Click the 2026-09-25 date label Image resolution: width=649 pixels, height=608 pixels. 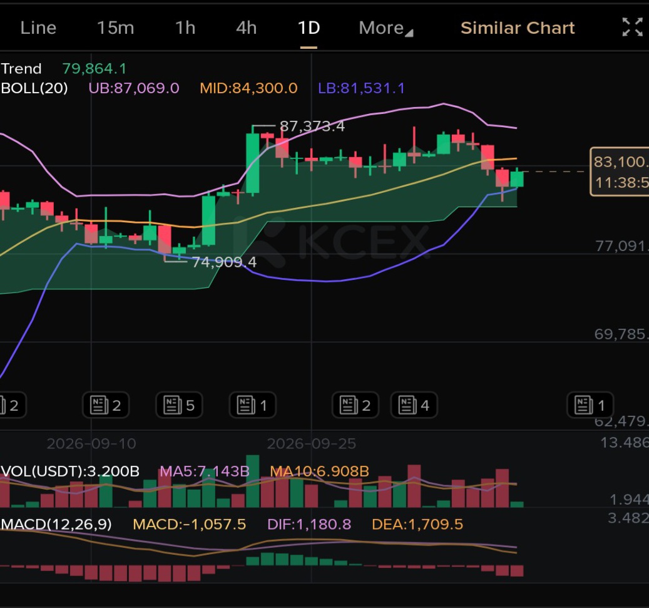[x=311, y=443]
